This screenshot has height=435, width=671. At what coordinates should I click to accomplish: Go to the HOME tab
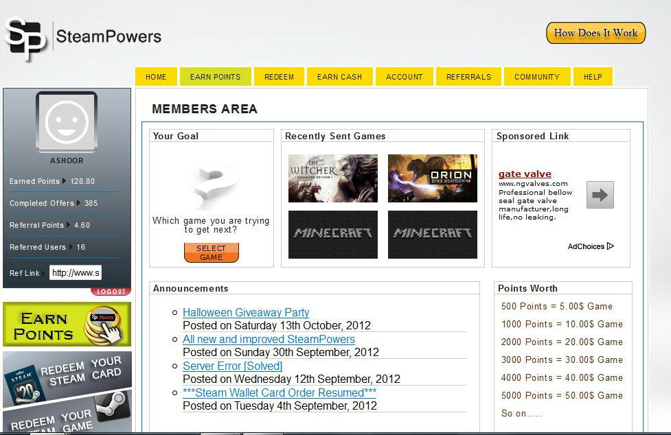[x=156, y=77]
